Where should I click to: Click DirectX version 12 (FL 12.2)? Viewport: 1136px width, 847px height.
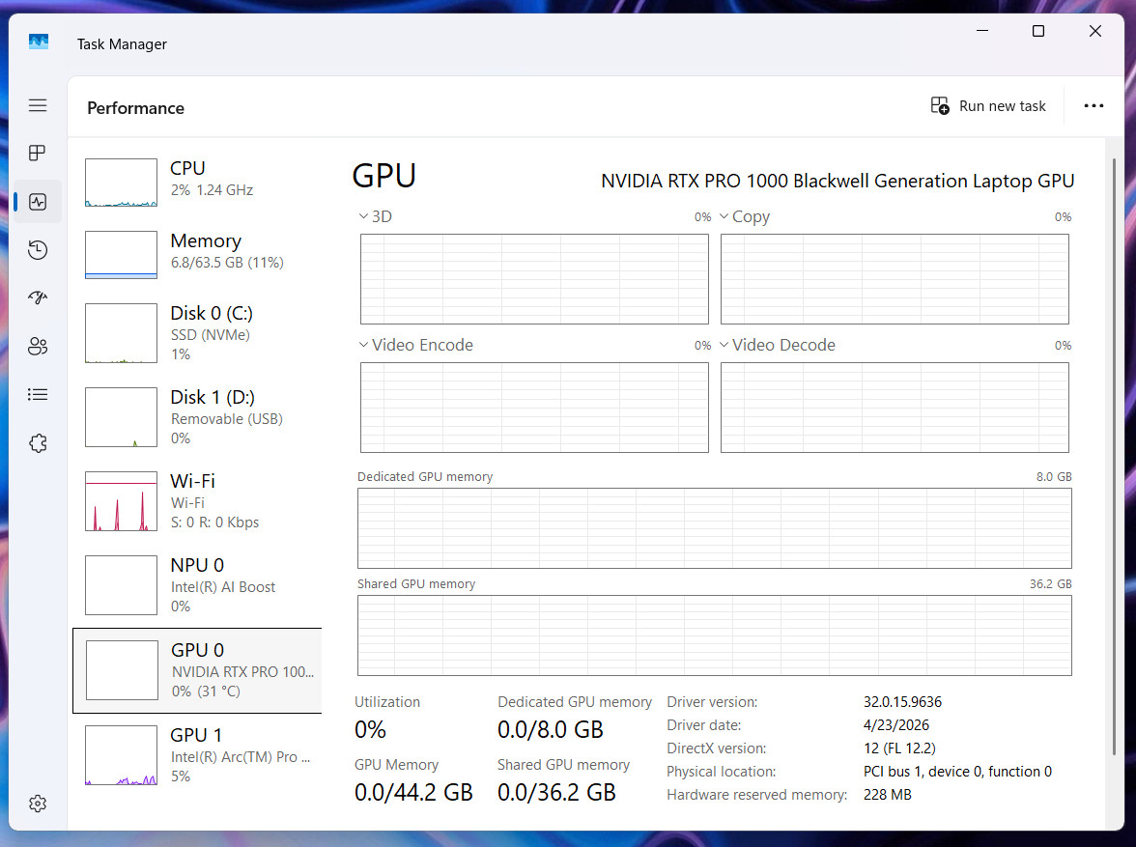[x=899, y=748]
